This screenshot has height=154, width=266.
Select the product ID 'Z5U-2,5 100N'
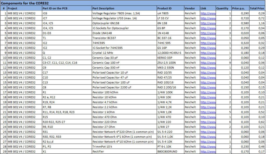point(171,62)
